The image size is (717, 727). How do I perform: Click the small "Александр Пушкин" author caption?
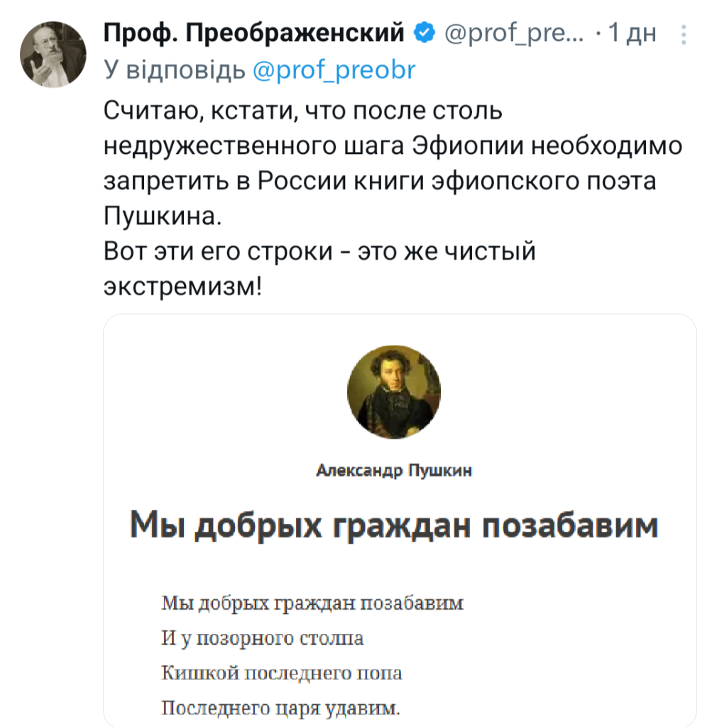pos(393,471)
